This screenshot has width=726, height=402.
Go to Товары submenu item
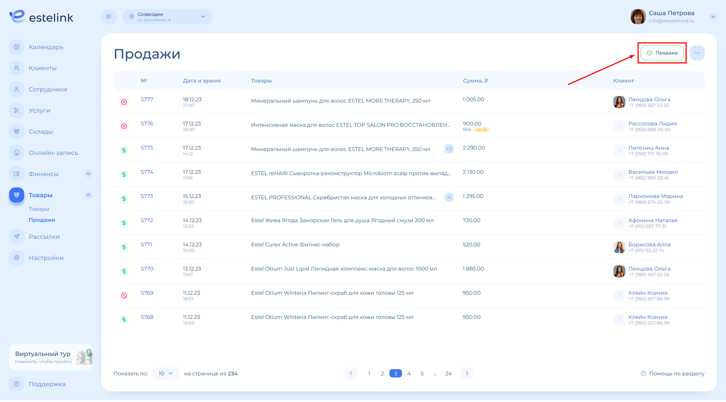(x=39, y=209)
